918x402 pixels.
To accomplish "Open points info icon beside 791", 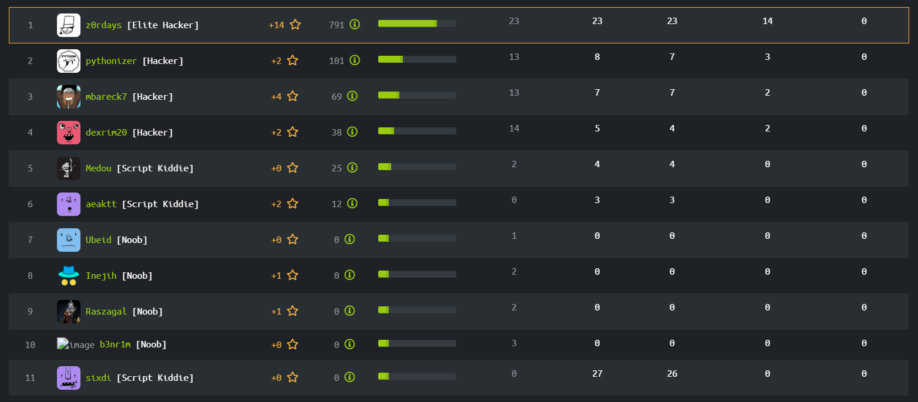I will 354,25.
